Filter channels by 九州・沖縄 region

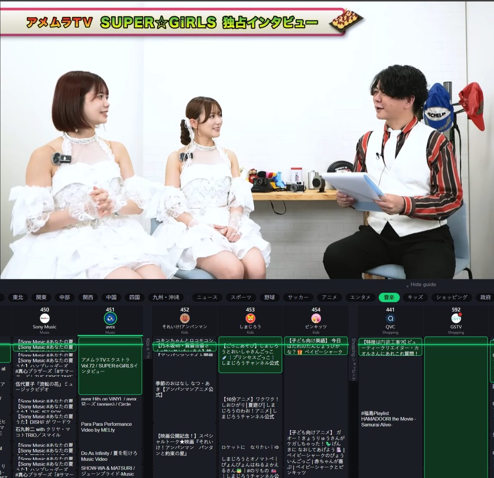click(166, 297)
